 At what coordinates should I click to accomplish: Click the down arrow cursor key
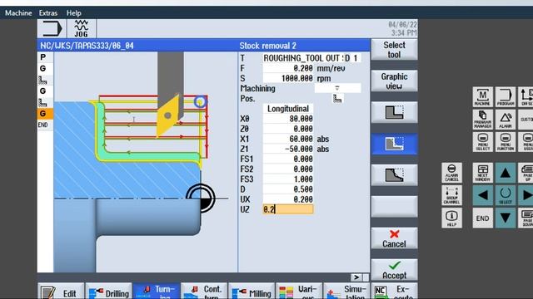(x=506, y=218)
